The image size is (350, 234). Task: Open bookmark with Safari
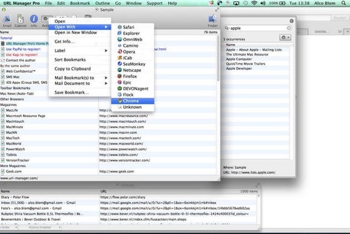(133, 27)
